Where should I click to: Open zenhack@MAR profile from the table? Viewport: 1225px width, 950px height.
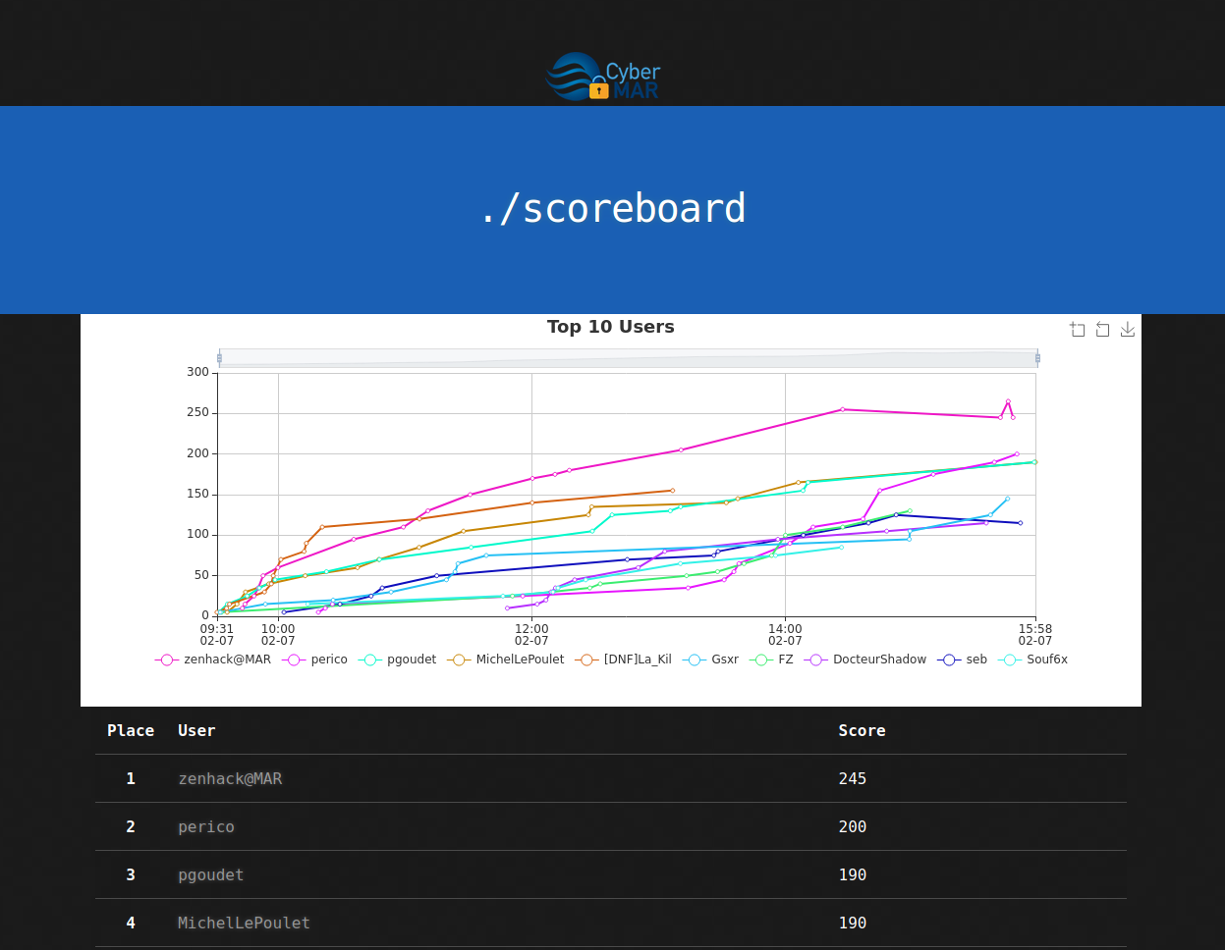230,778
